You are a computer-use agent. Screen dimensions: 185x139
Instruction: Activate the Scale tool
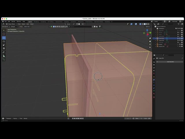pos(4,45)
